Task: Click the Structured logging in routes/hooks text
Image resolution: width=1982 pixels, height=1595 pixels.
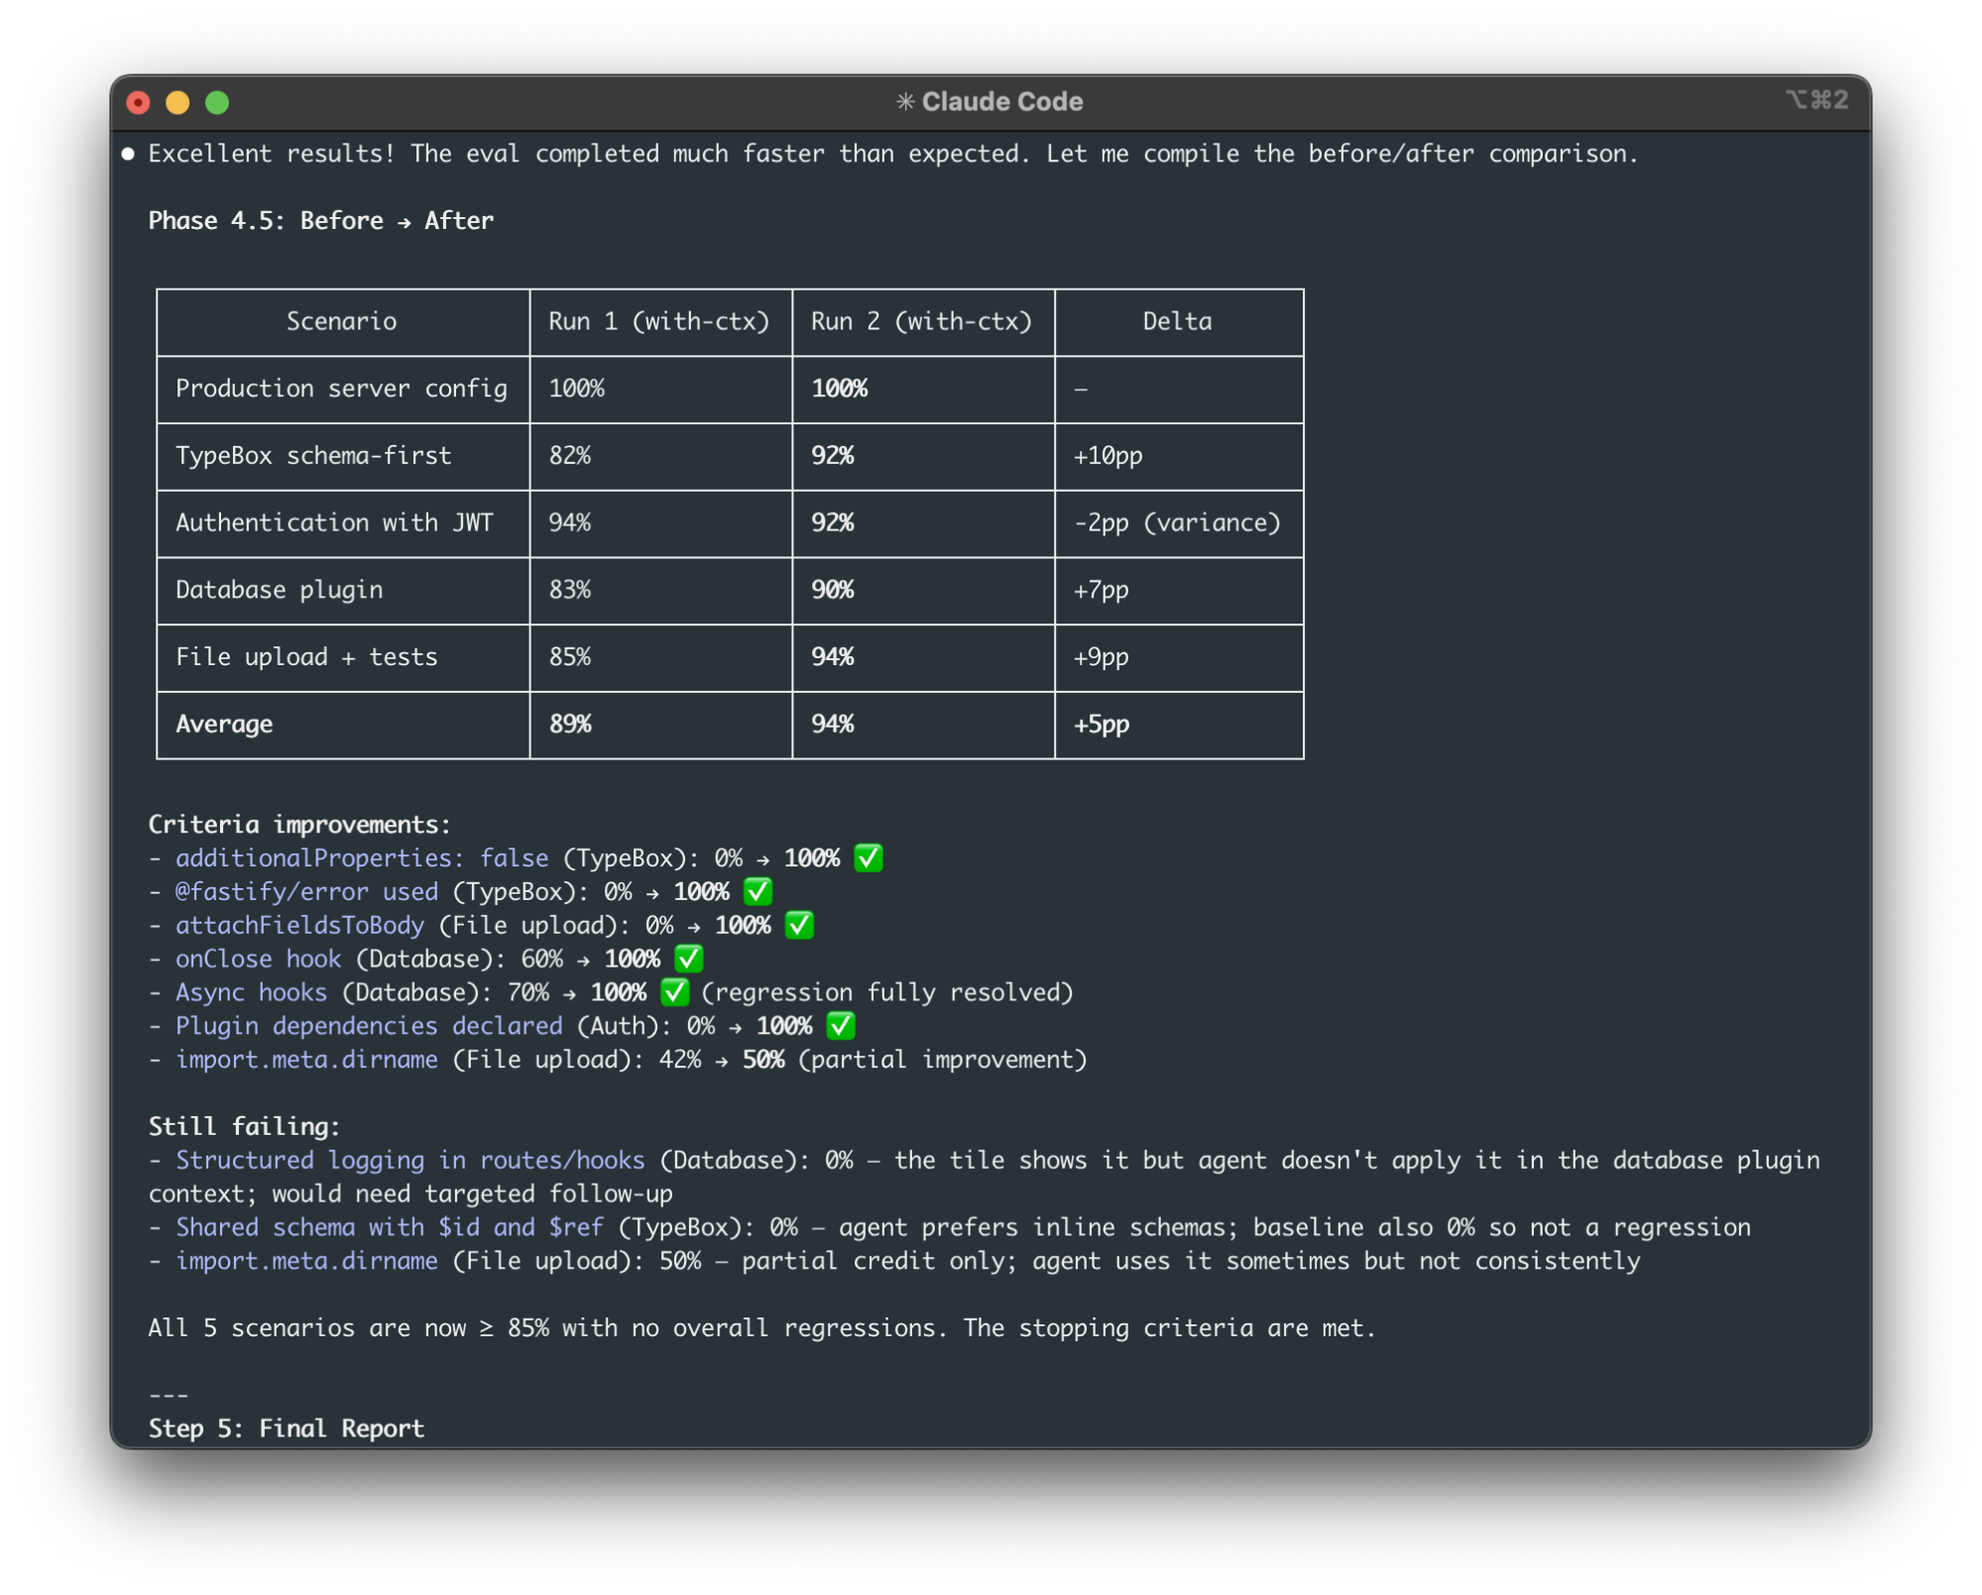Action: (409, 1160)
